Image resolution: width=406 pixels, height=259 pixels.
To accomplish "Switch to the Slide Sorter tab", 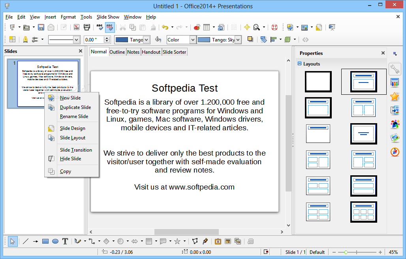I will click(174, 52).
